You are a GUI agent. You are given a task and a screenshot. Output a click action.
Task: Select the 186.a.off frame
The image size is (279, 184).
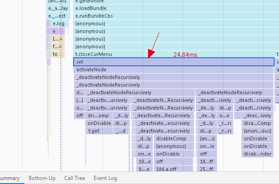173,169
